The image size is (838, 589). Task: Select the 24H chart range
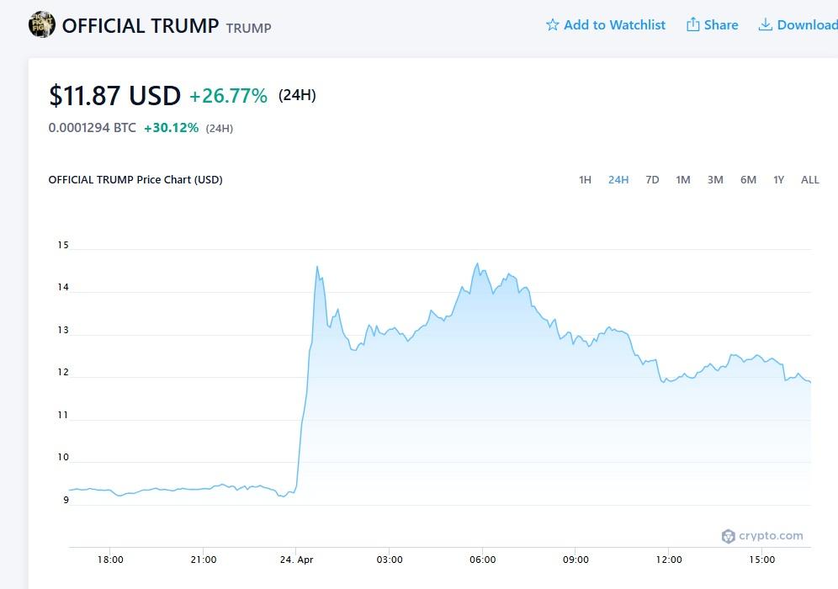coord(618,179)
